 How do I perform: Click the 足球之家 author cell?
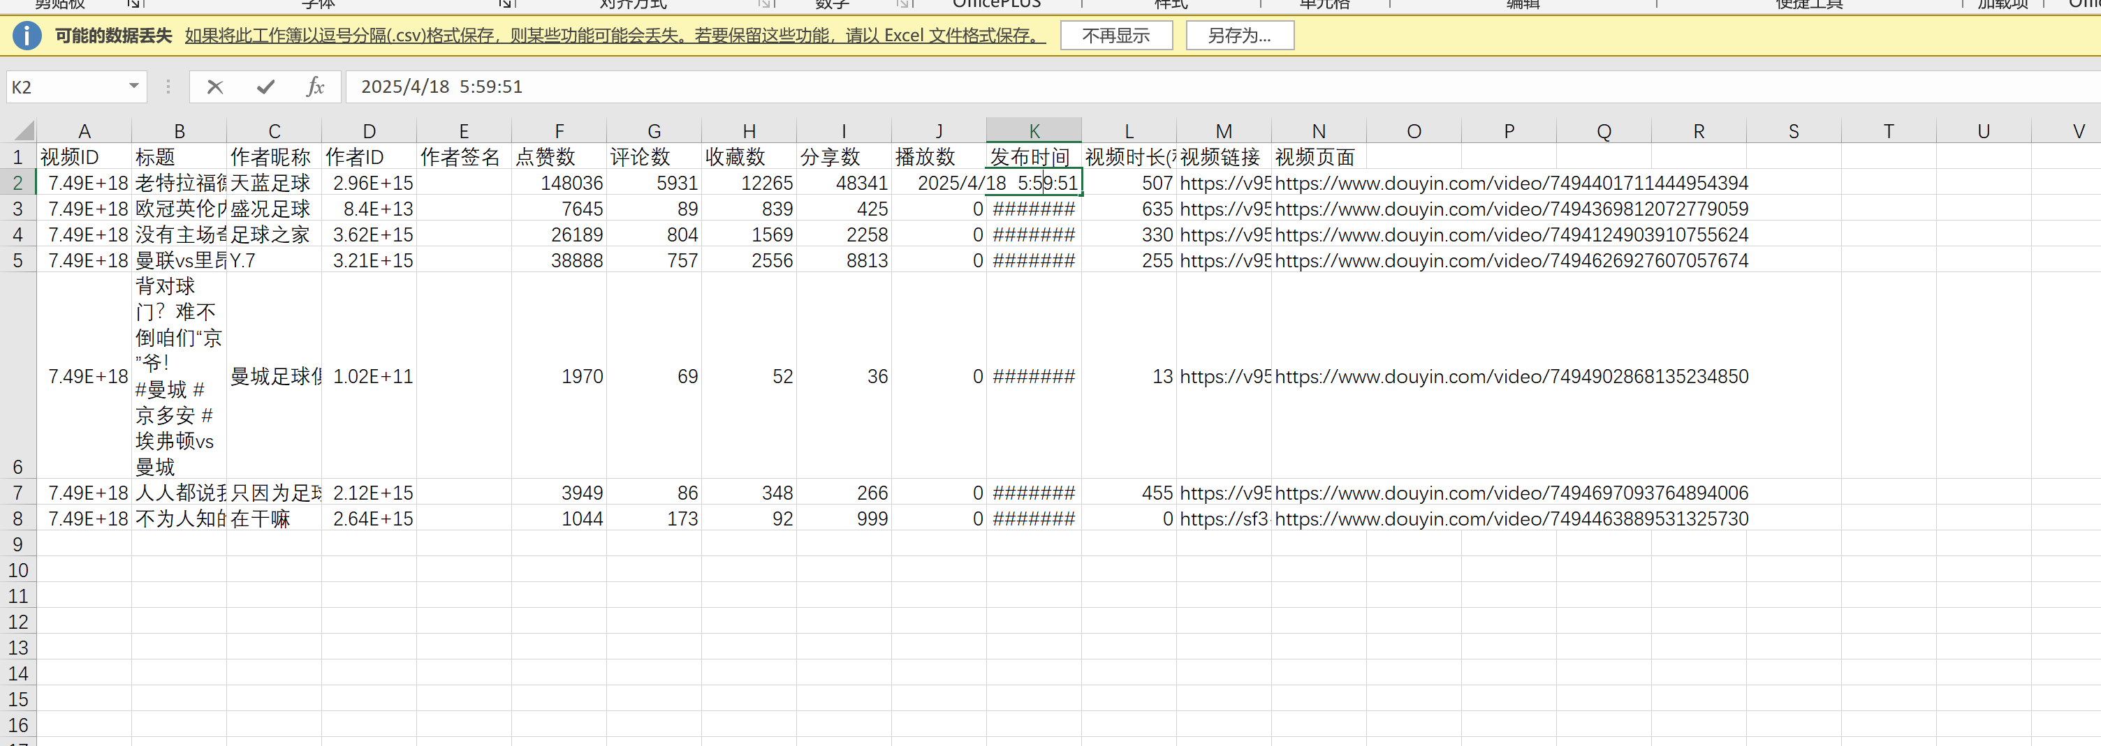tap(274, 234)
